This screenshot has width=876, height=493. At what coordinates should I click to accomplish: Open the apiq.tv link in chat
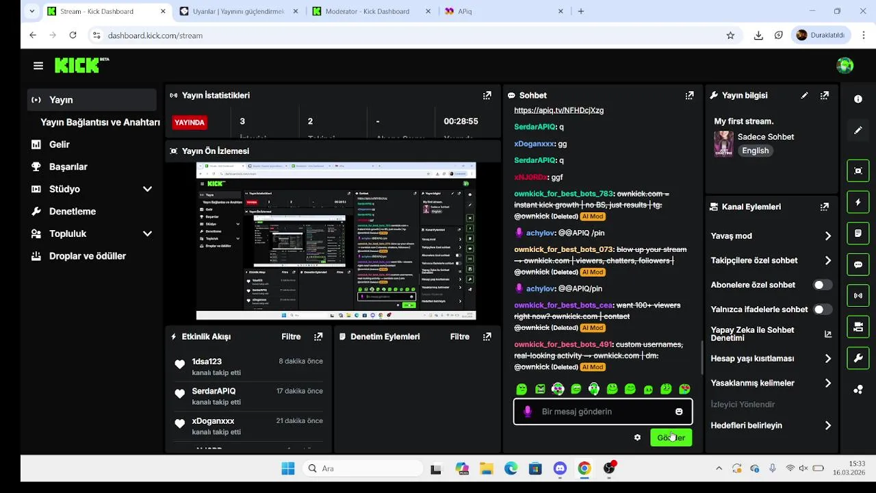[558, 110]
